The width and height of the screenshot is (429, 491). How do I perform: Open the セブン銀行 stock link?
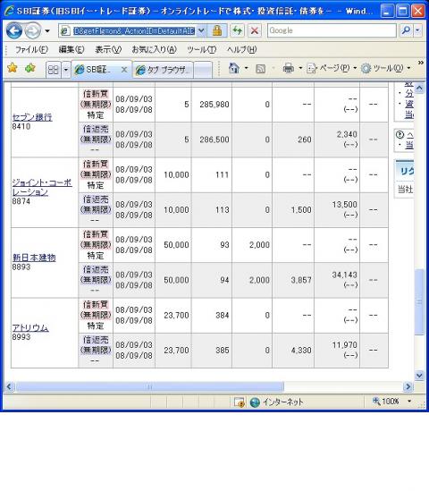(x=32, y=117)
